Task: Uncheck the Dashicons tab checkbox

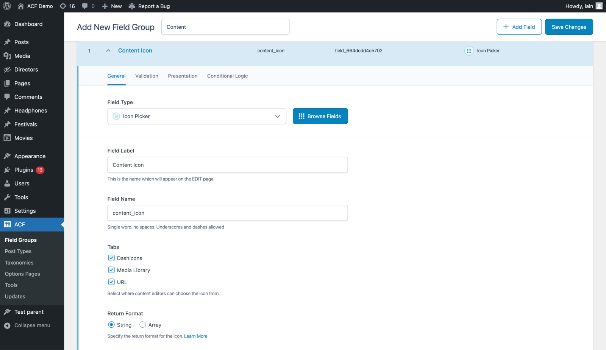Action: pos(111,258)
